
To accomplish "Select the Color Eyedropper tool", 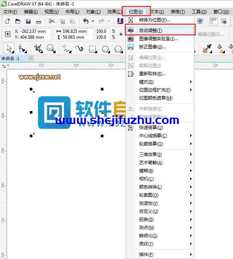I will click(x=207, y=49).
